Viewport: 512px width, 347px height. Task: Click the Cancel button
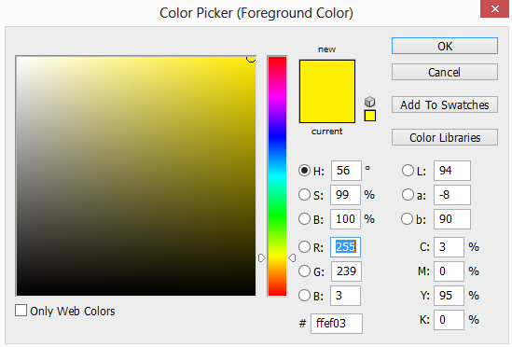click(x=445, y=72)
